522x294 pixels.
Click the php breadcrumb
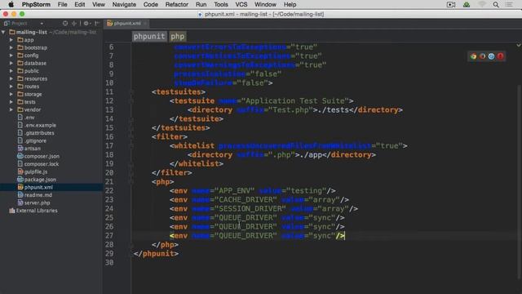(178, 36)
